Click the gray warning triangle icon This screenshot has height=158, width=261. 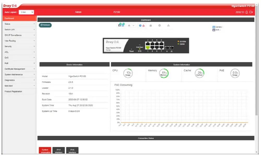pos(129,25)
